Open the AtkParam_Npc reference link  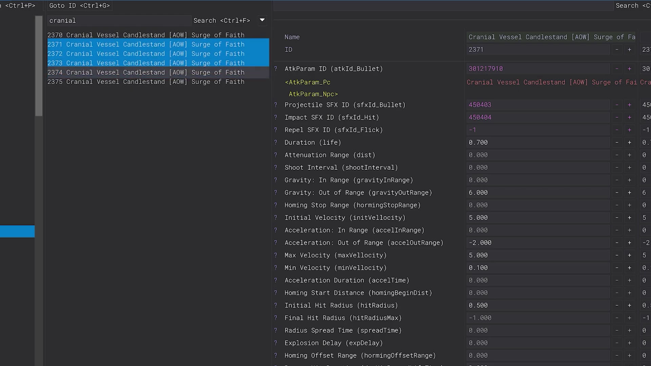[313, 94]
